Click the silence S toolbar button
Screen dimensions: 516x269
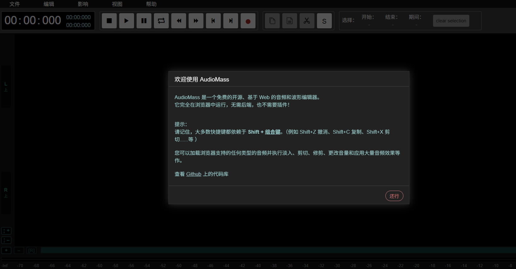pos(324,21)
